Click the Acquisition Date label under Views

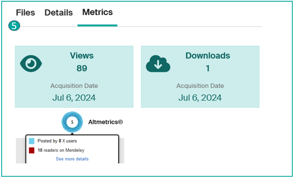point(74,86)
